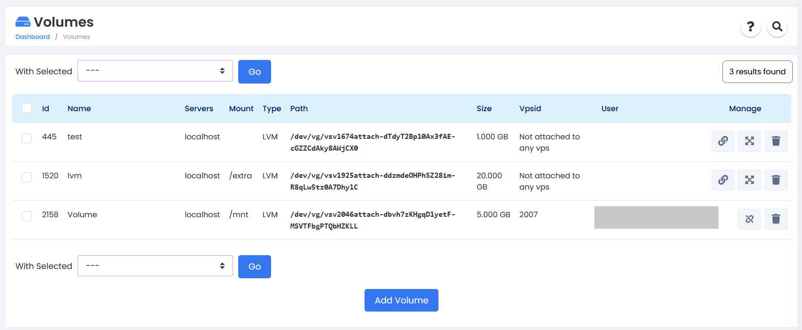Expand the bottom With Selected dropdown

pyautogui.click(x=155, y=265)
